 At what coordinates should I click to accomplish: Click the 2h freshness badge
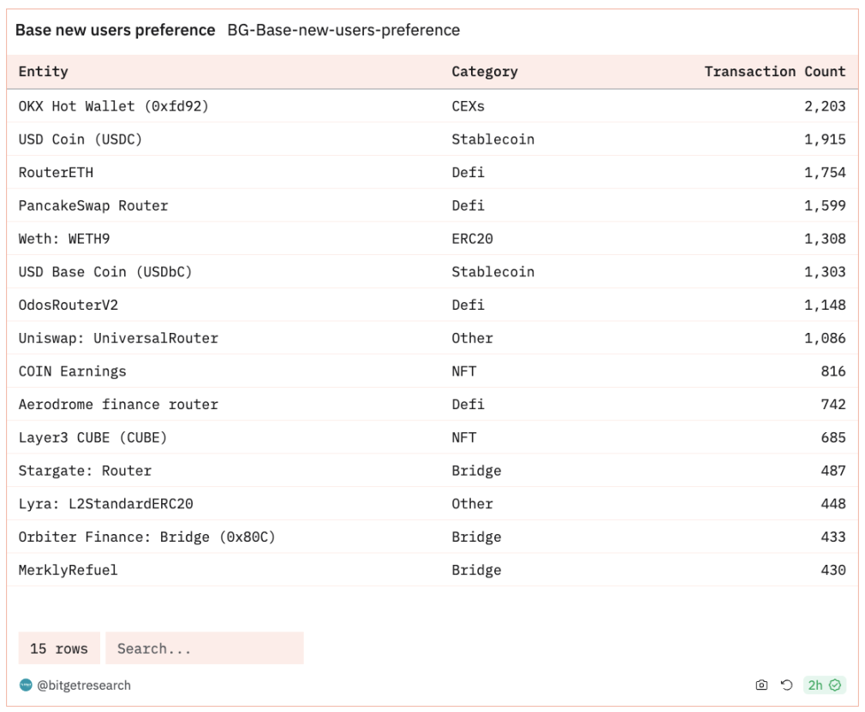pos(824,685)
